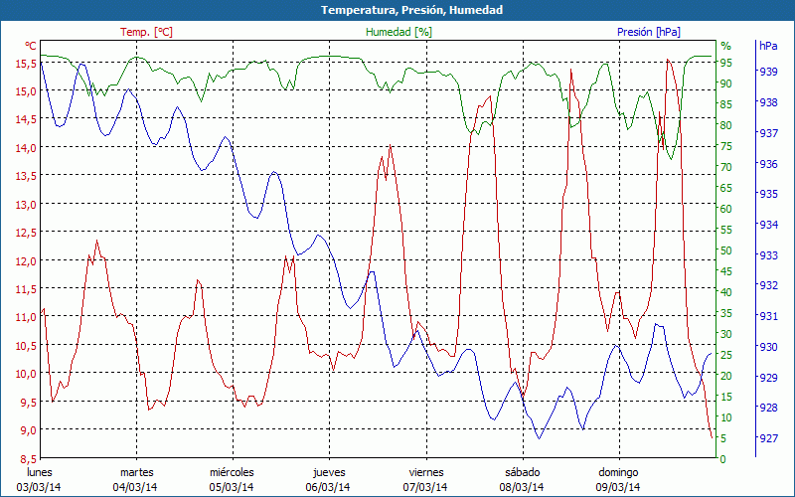795x497 pixels.
Task: Click the 95 humidity axis tick
Action: (725, 63)
